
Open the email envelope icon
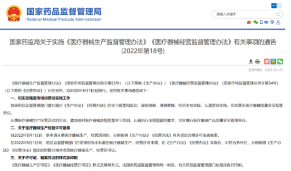click(x=266, y=22)
